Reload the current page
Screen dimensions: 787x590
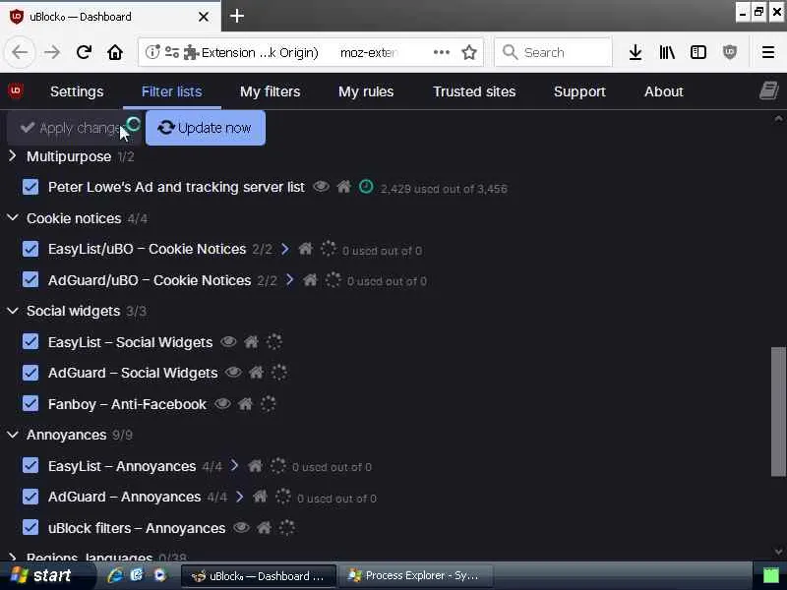pos(84,52)
